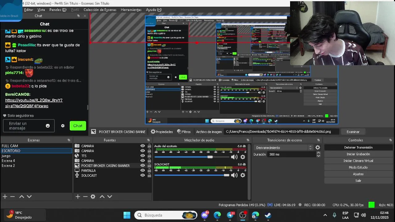Image resolution: width=395 pixels, height=222 pixels.
Task: Undock the Controles panel icon
Action: (390, 140)
